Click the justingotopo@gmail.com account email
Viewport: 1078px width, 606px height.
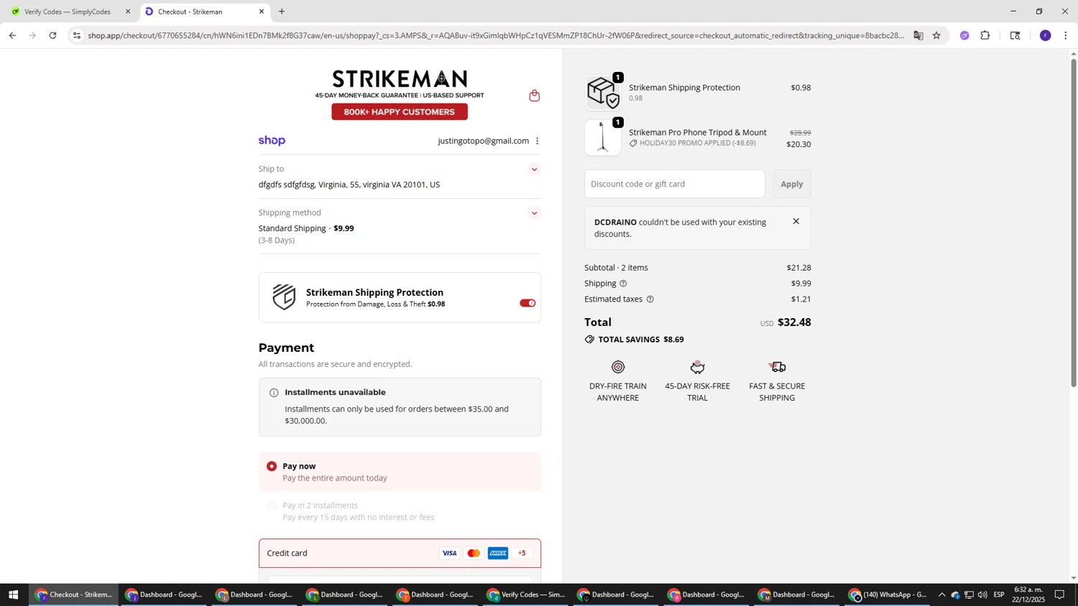coord(483,141)
